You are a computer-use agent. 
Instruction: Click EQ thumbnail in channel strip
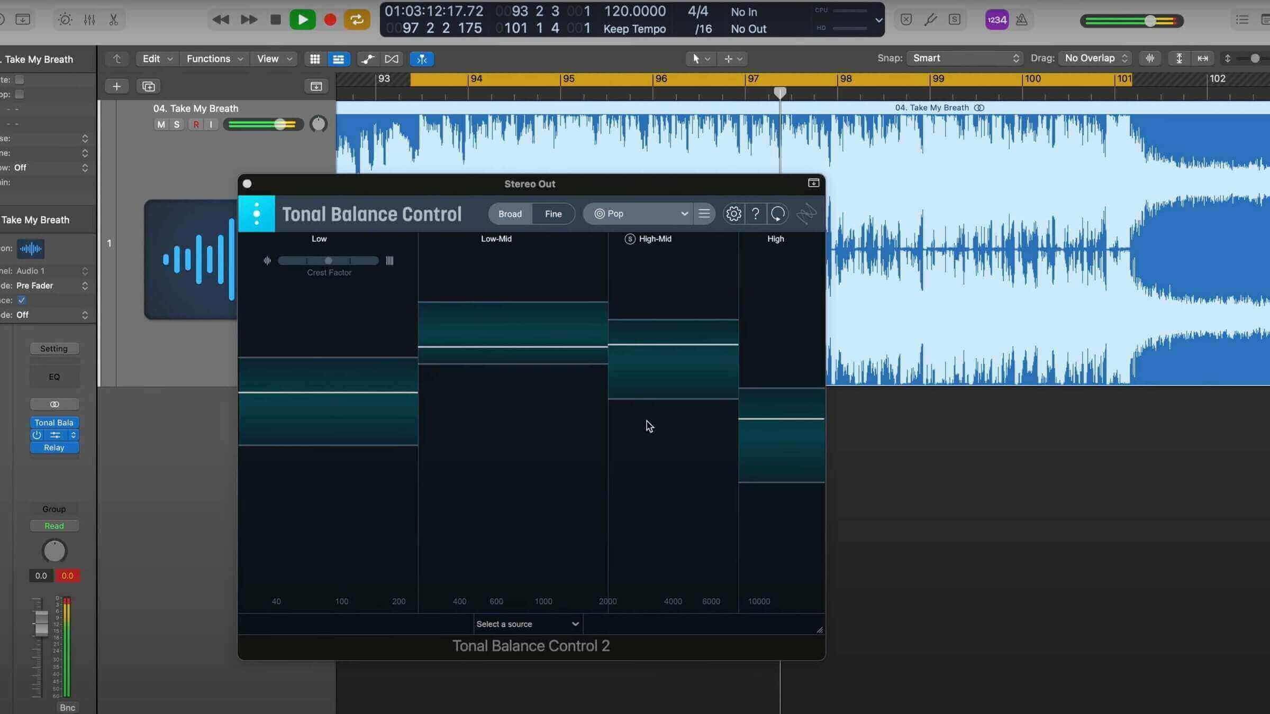54,377
